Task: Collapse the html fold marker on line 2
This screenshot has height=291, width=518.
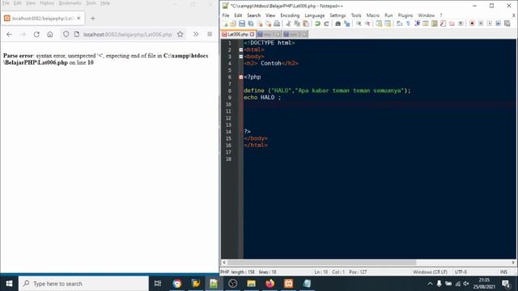Action: tap(241, 50)
